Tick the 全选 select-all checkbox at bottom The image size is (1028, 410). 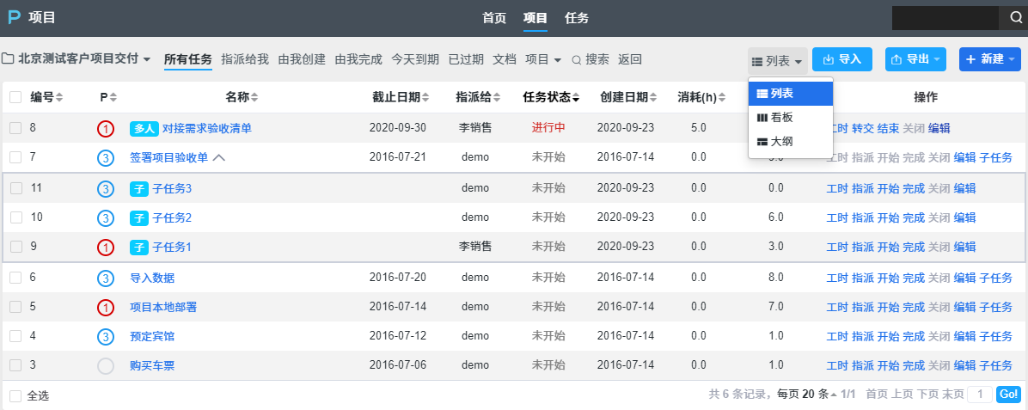click(15, 395)
